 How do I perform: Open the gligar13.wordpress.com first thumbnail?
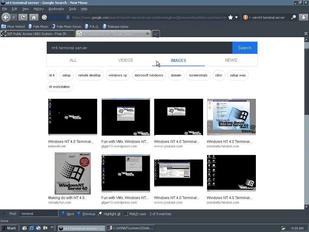pos(126,117)
